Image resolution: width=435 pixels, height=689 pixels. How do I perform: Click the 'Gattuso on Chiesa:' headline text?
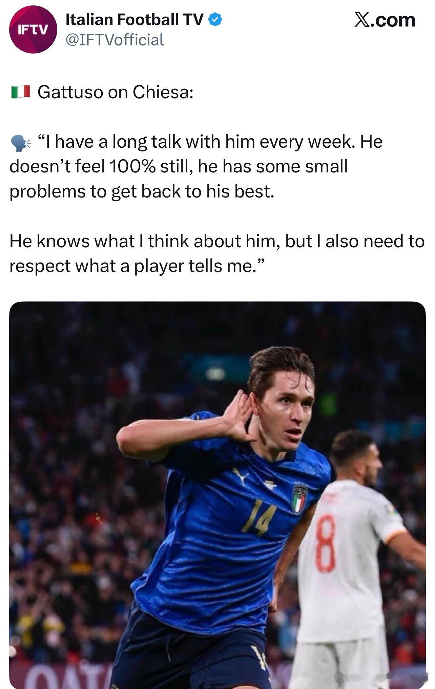(x=116, y=92)
